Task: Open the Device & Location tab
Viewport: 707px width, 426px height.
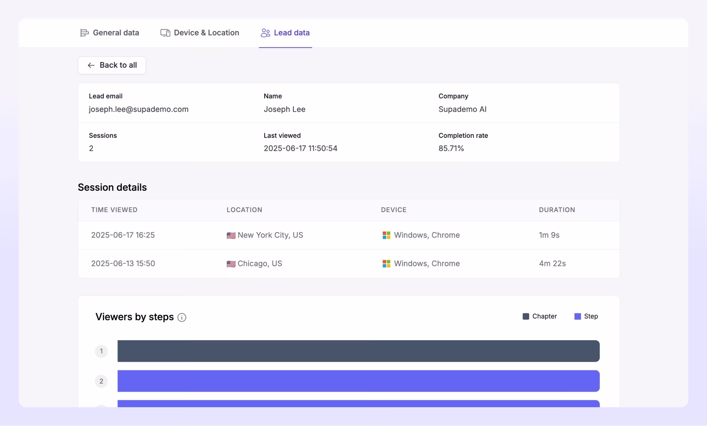Action: click(x=206, y=33)
